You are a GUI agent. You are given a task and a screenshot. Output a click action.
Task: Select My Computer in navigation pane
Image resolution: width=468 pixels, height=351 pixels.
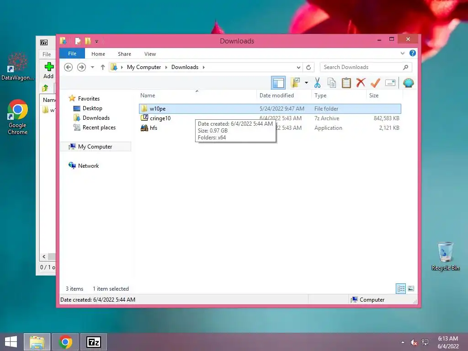pos(96,147)
